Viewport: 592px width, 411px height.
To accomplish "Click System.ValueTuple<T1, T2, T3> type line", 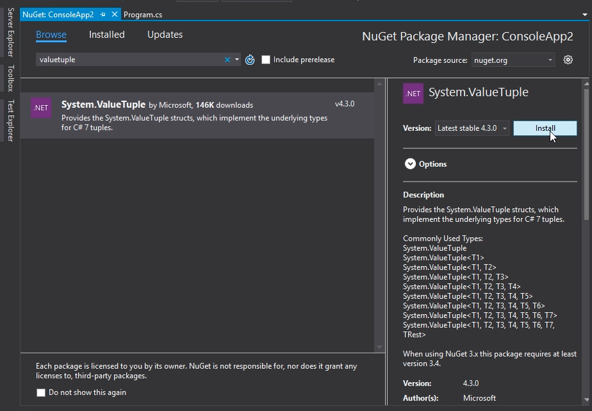I will 456,277.
